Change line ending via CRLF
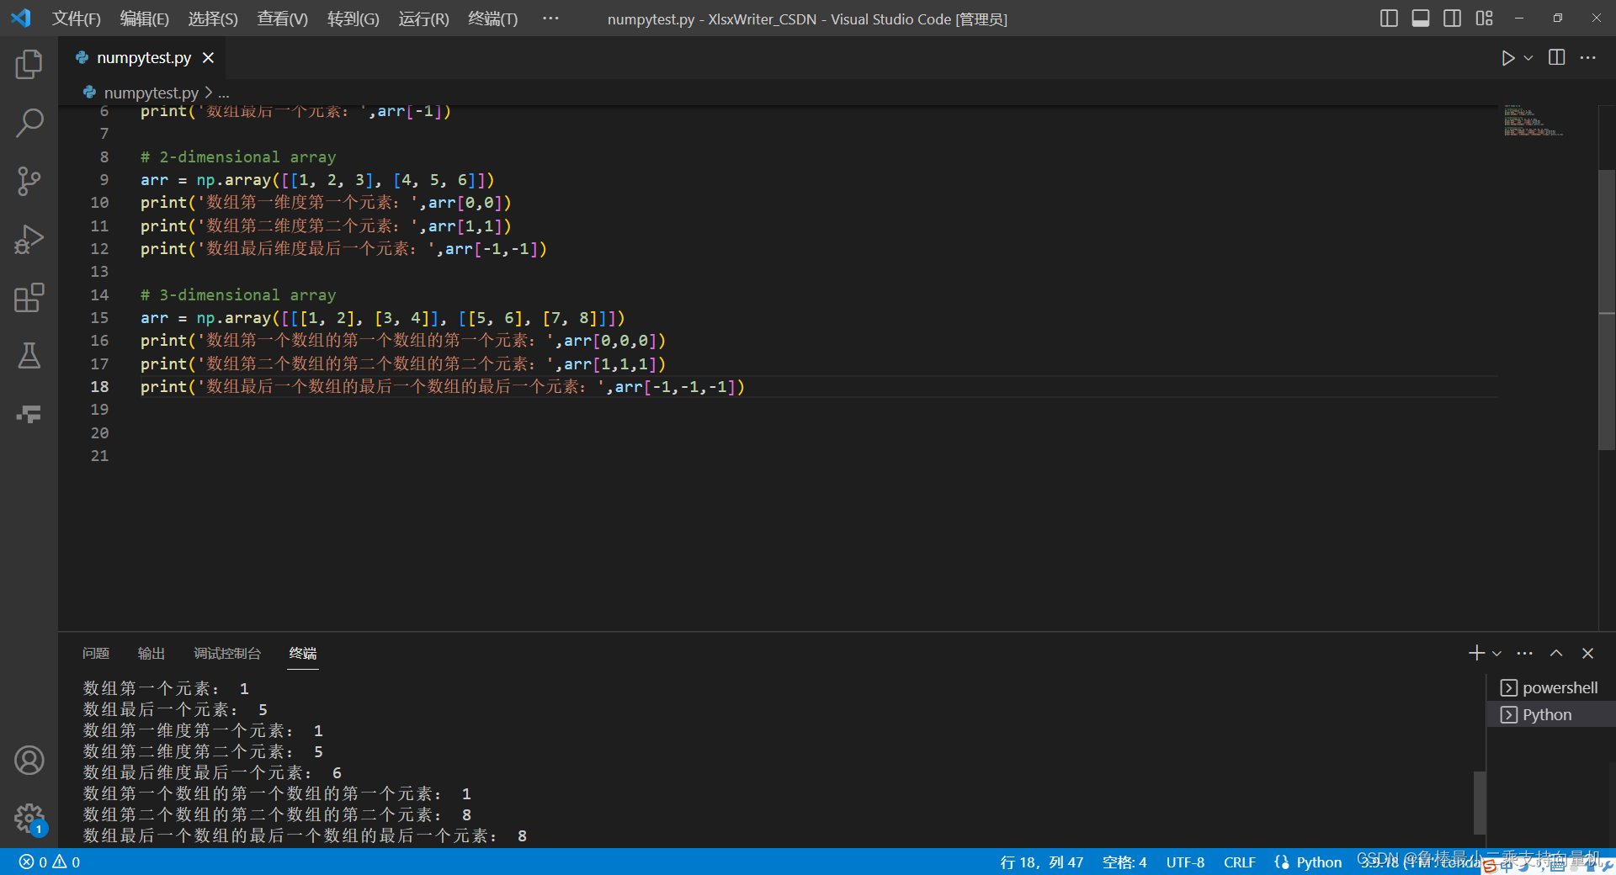 pos(1239,862)
